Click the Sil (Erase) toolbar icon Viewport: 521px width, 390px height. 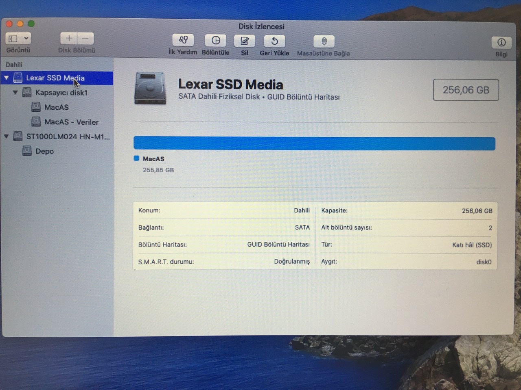coord(244,41)
